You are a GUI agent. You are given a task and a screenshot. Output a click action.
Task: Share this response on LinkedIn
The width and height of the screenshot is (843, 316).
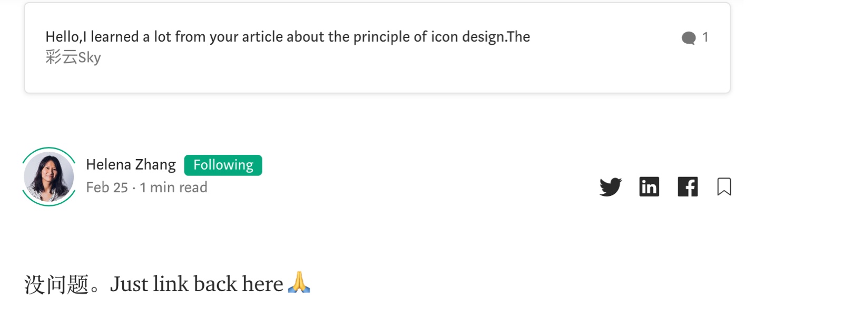point(649,187)
